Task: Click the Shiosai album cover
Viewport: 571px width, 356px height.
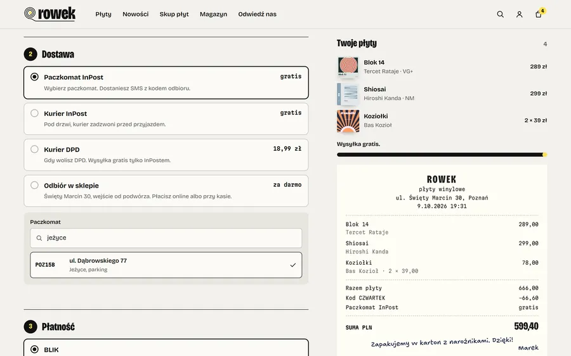Action: pyautogui.click(x=348, y=94)
